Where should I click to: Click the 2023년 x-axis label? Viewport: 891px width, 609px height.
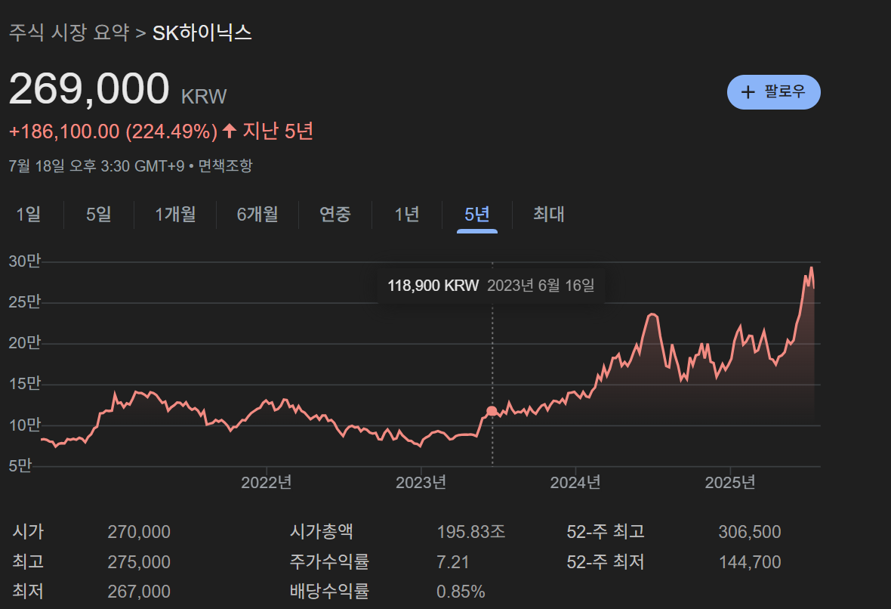[x=421, y=483]
